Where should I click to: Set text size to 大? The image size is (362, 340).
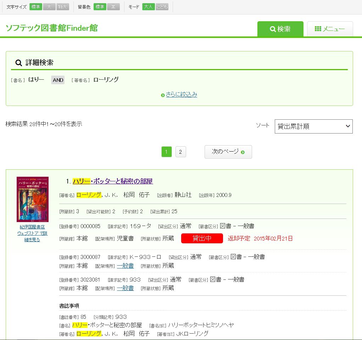(x=49, y=7)
